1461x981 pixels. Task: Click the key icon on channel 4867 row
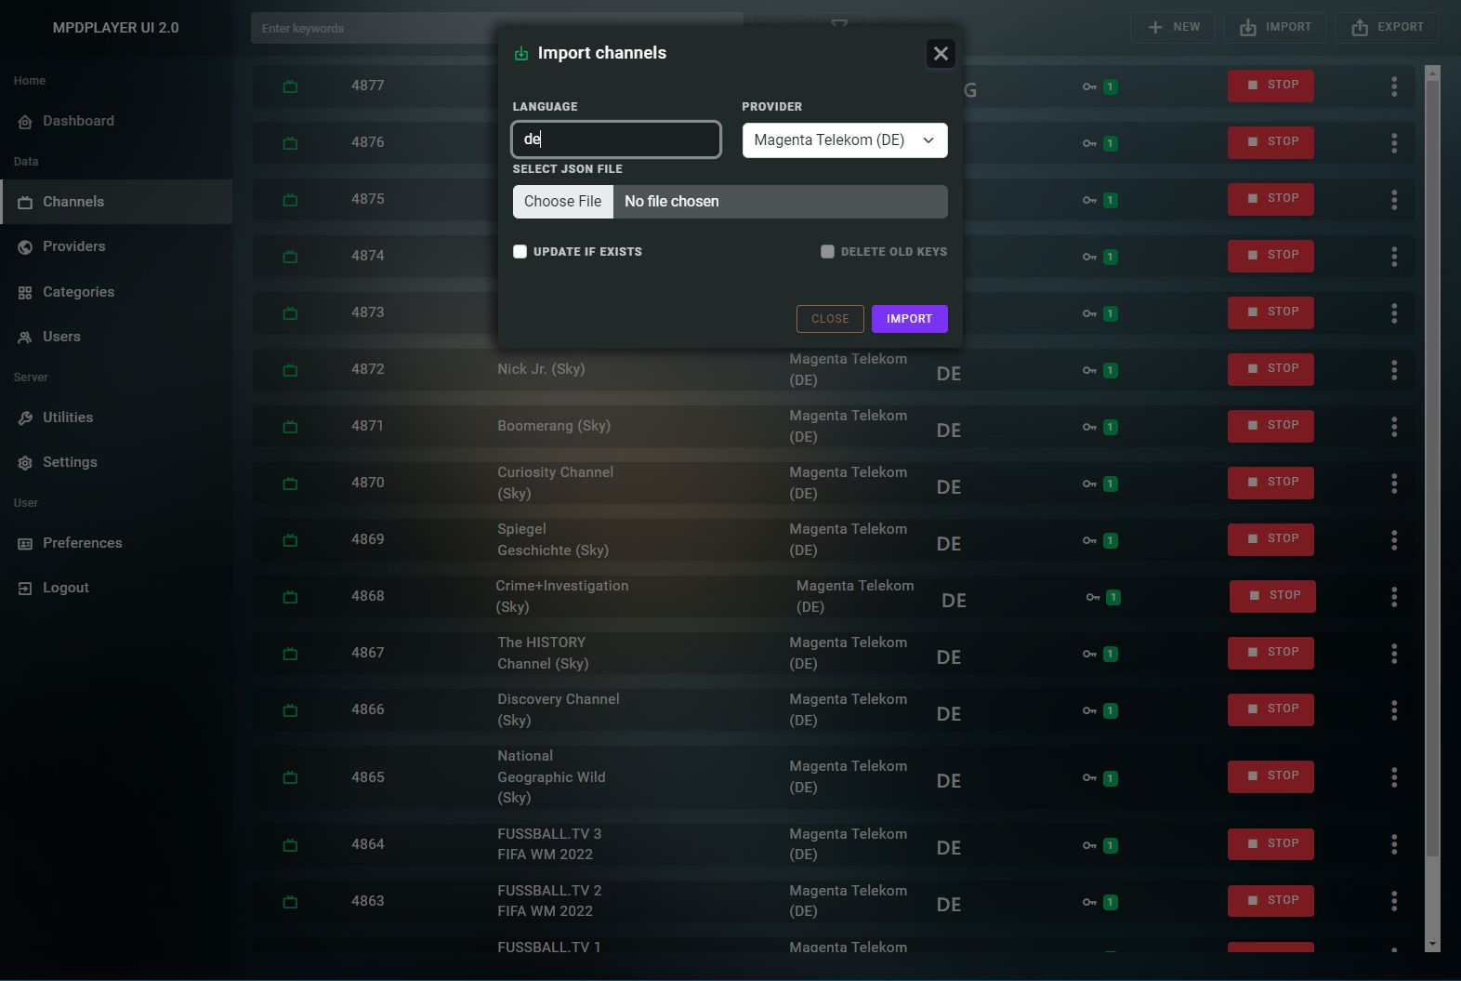pyautogui.click(x=1089, y=654)
